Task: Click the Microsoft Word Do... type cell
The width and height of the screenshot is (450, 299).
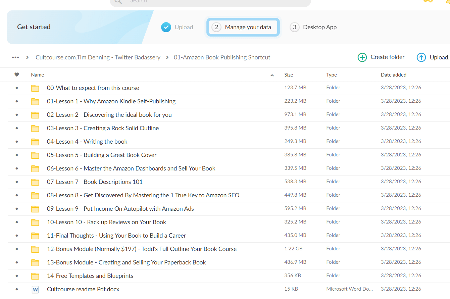Action: point(350,289)
